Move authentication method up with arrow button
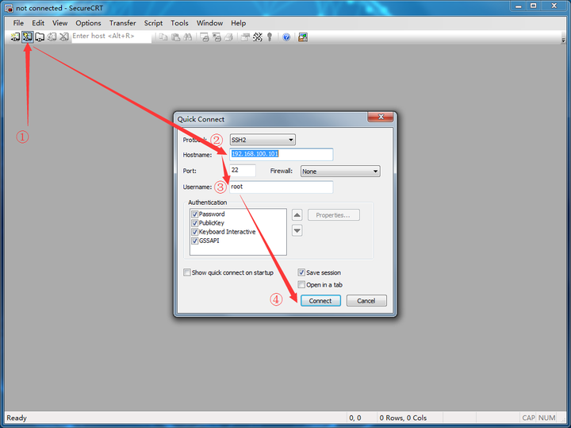Screen dimensions: 571x428 (297, 215)
